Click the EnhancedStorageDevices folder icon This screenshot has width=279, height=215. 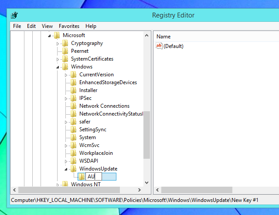coord(74,82)
